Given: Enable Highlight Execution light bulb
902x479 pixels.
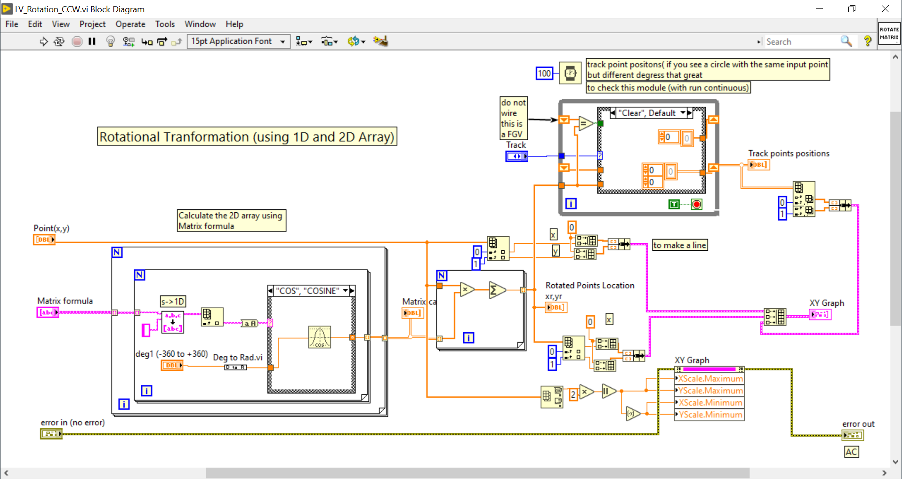Looking at the screenshot, I should pos(110,41).
